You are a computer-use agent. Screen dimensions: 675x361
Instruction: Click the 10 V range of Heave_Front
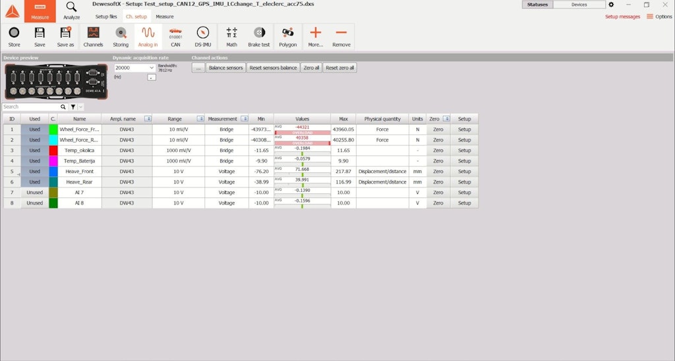[x=178, y=171]
